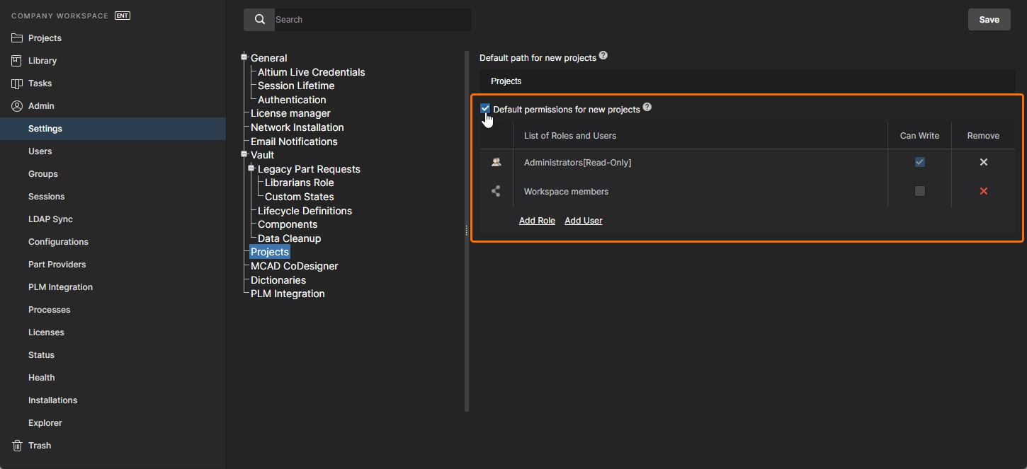Collapse the General tree node
The height and width of the screenshot is (469, 1027).
[244, 57]
